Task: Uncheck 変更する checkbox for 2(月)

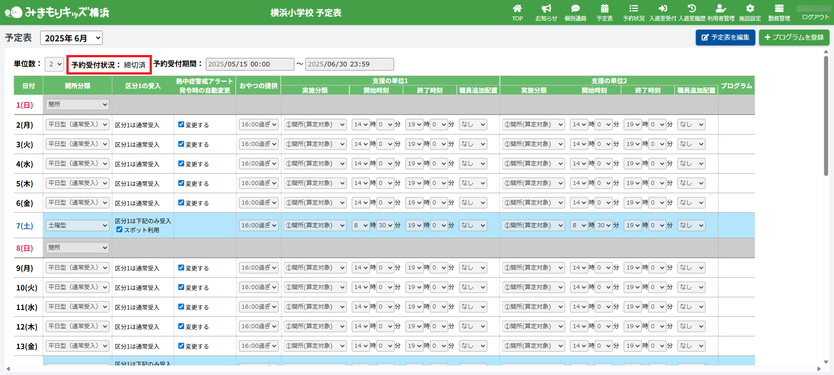Action: 181,125
